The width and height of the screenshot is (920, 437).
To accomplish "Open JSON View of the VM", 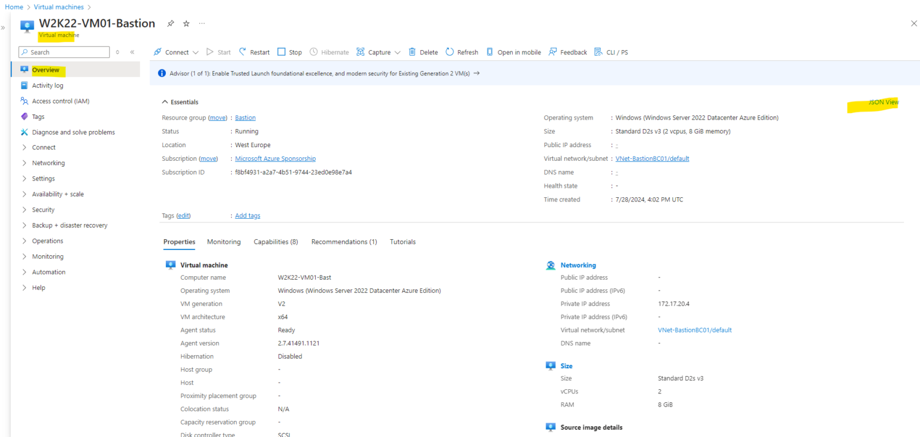I will coord(882,102).
